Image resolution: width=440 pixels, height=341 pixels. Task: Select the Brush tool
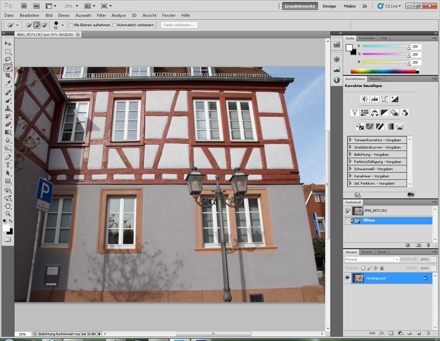(8, 100)
